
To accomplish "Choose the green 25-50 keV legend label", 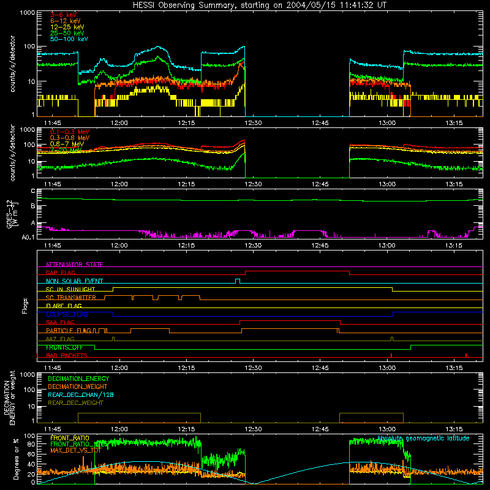I will tap(67, 33).
